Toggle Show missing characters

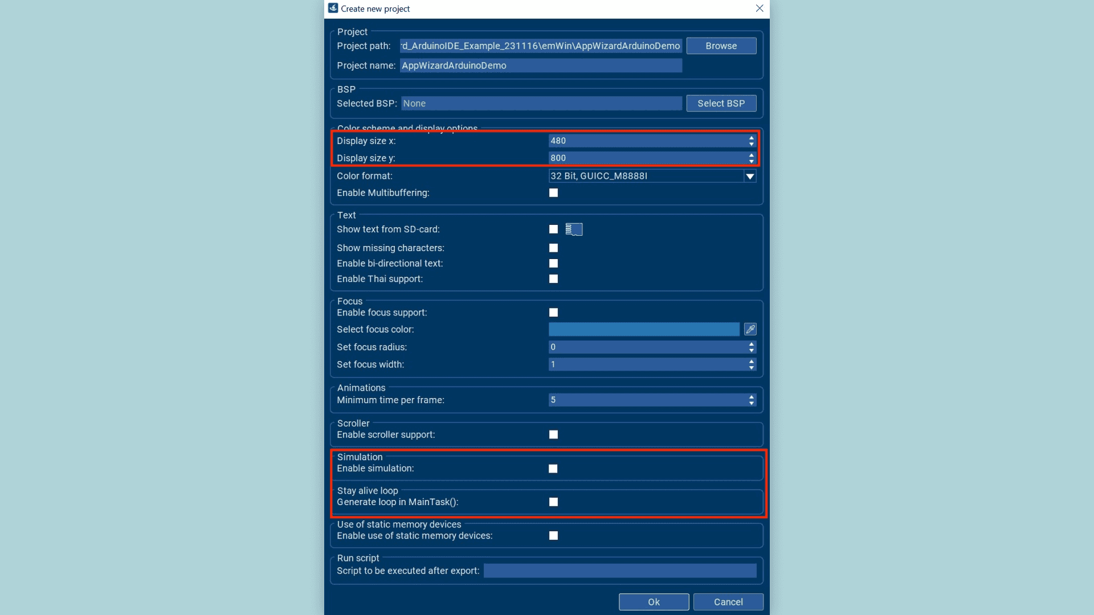(x=553, y=248)
